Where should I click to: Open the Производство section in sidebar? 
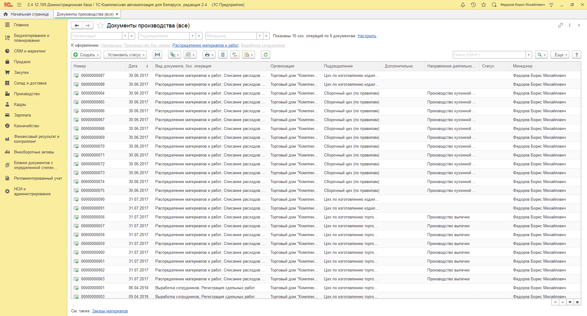[27, 94]
